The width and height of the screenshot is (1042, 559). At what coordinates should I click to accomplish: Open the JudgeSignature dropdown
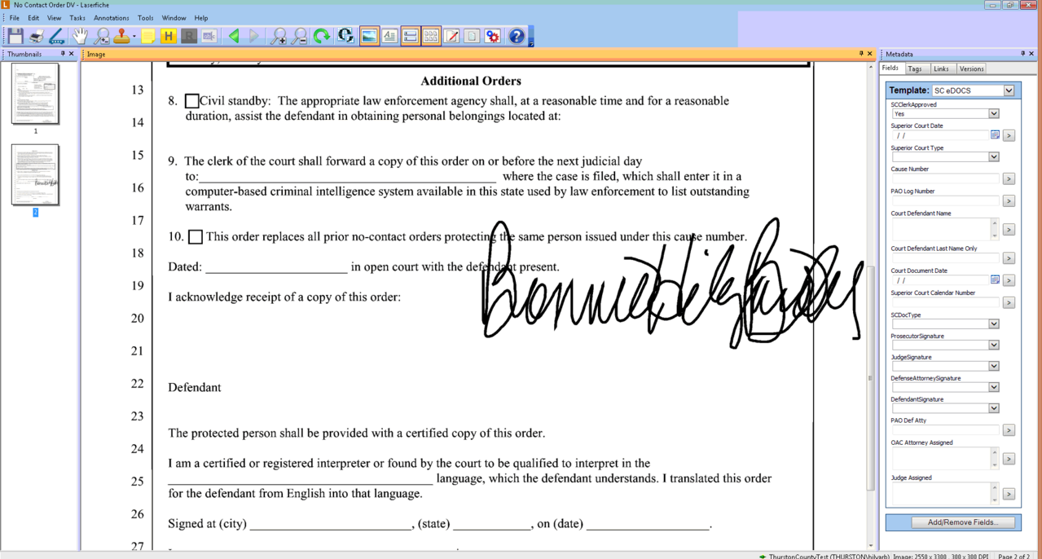(993, 367)
